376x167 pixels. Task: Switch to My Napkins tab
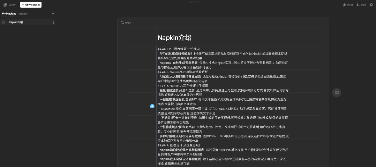pos(9,14)
